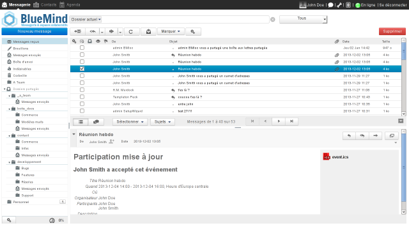Open the reply-all options dropdown arrow
Viewport: 409px width, 230px height.
pyautogui.click(x=102, y=31)
